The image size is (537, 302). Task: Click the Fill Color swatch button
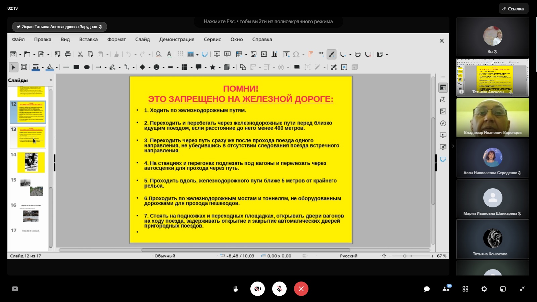point(50,67)
